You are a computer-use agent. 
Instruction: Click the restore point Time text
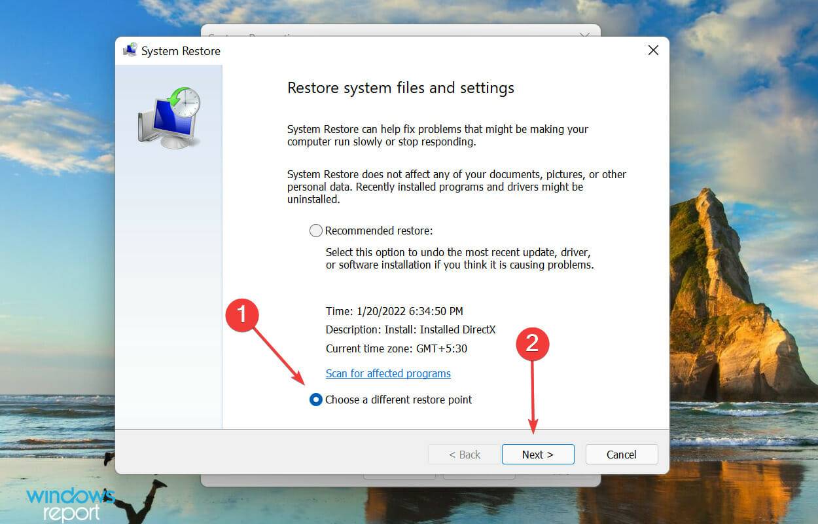pyautogui.click(x=389, y=311)
